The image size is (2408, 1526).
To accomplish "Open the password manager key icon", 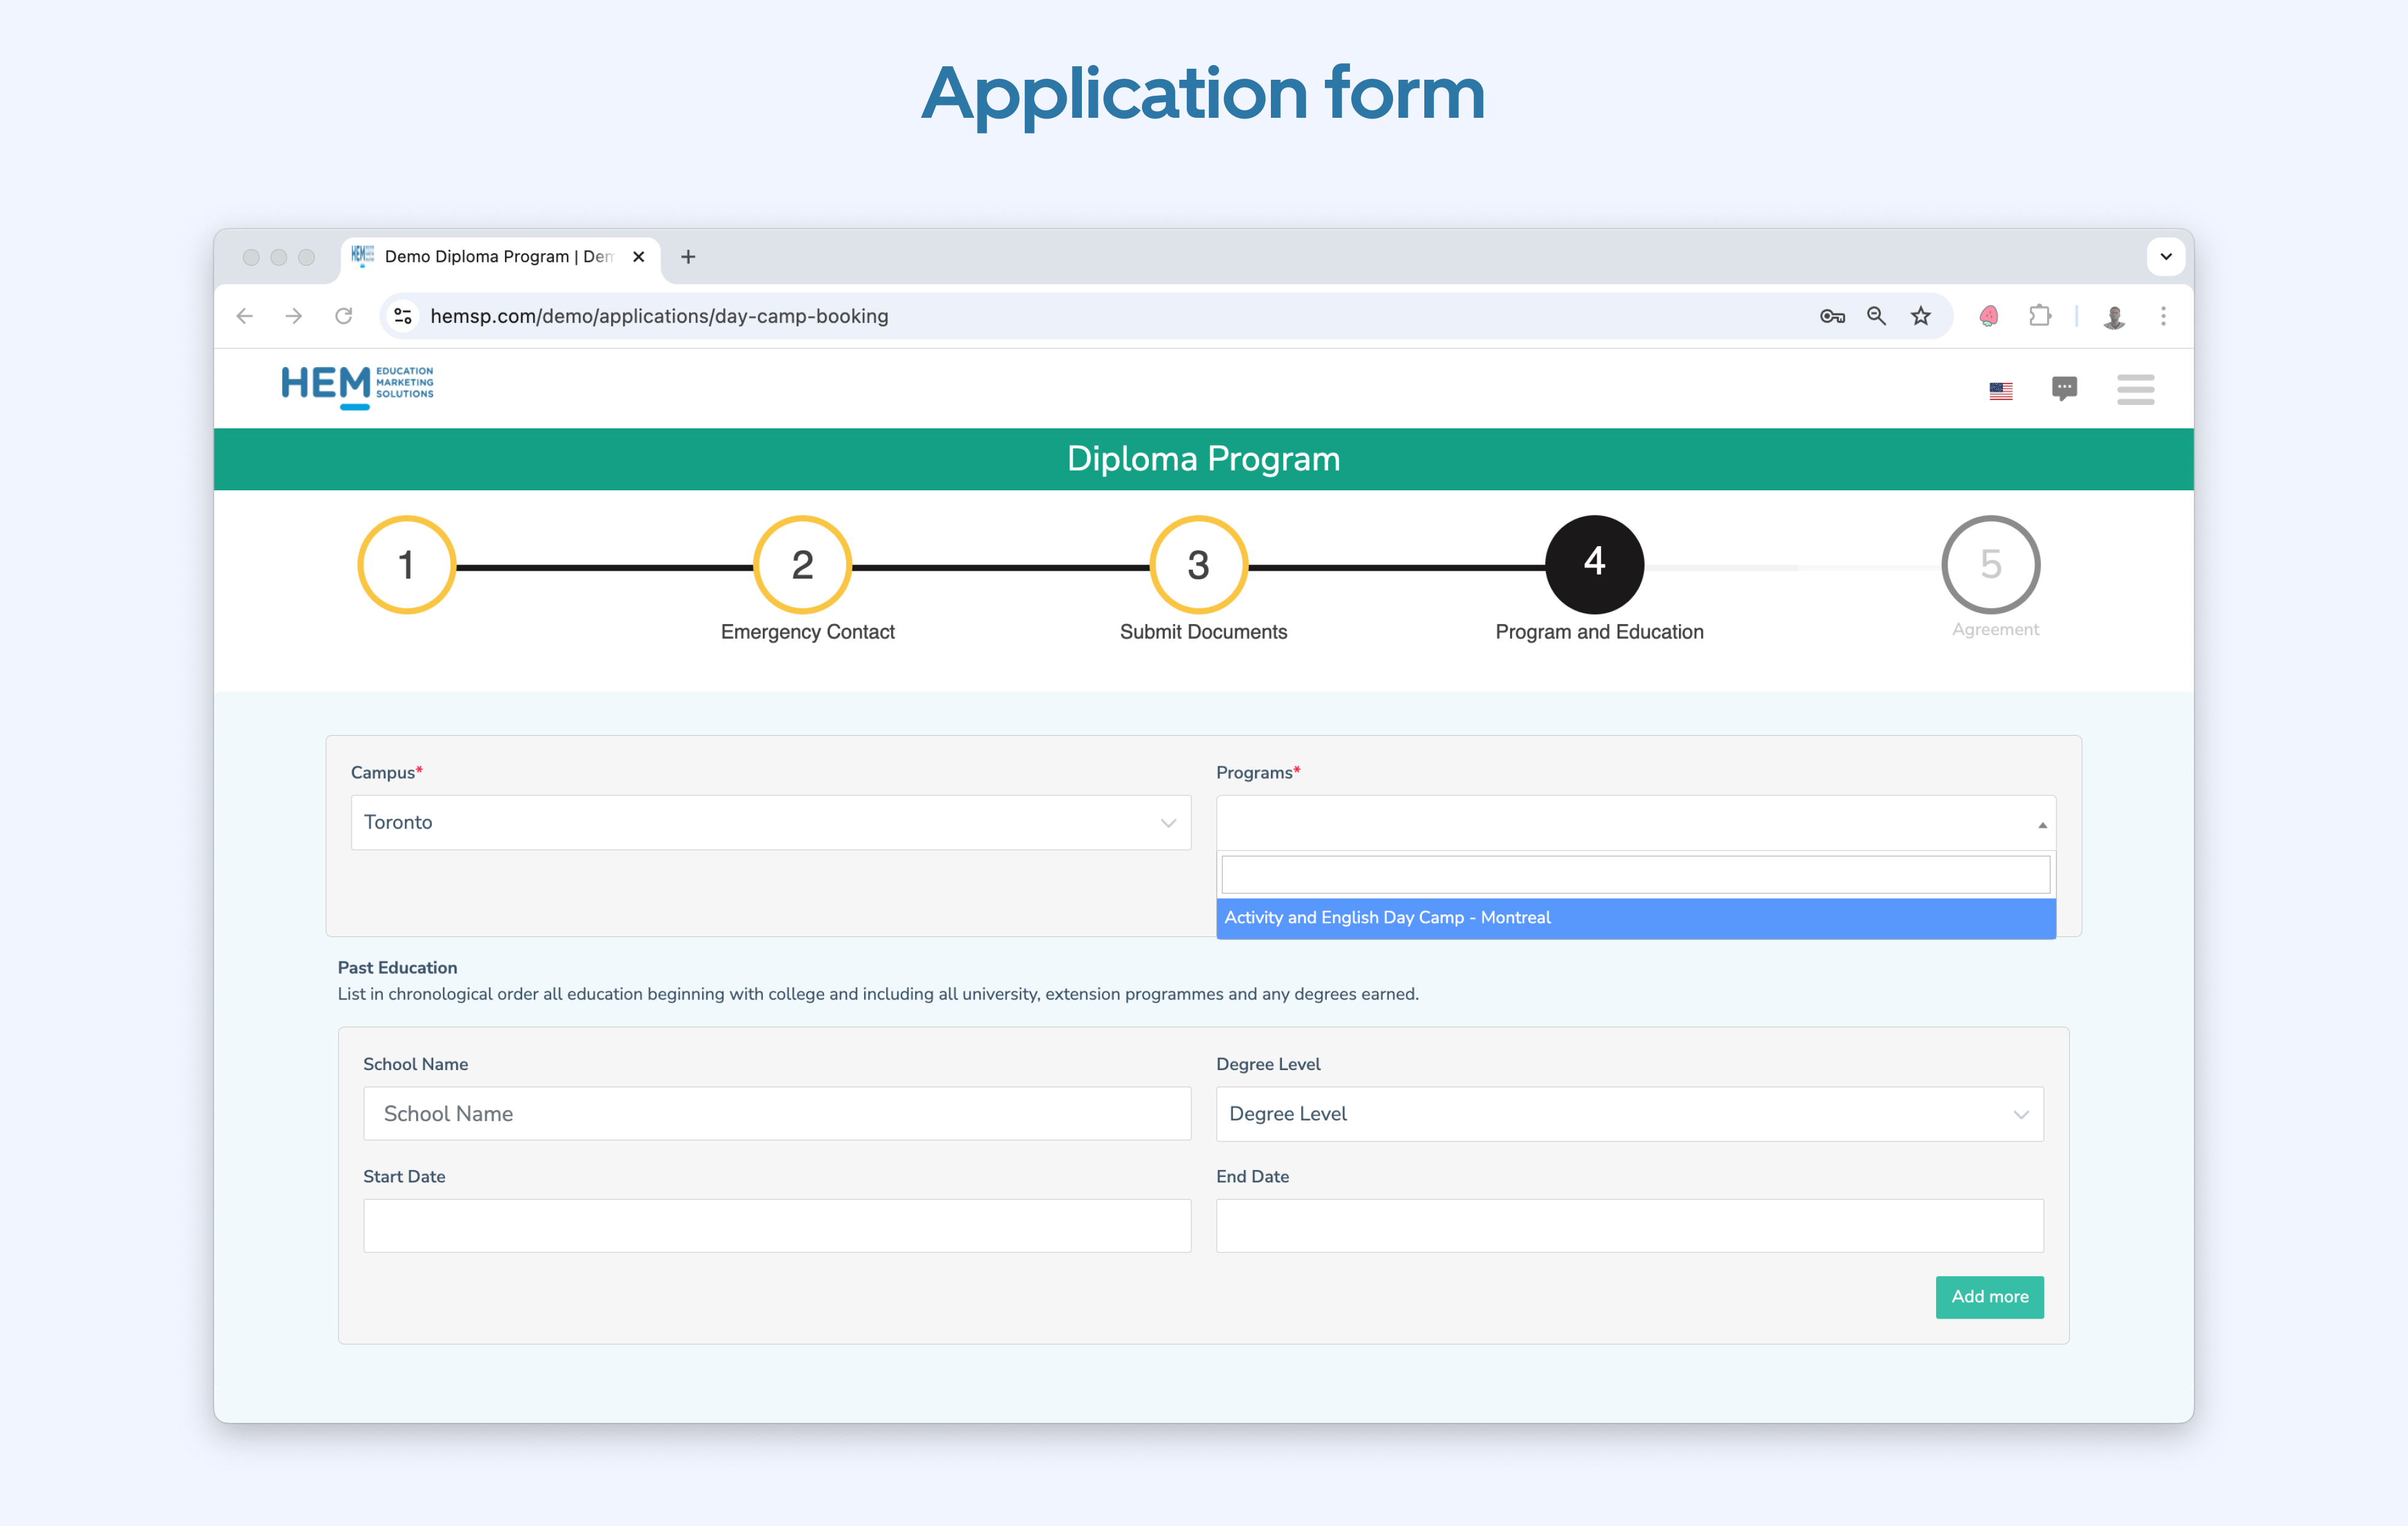I will (x=1832, y=315).
